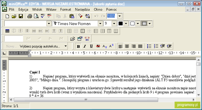The width and height of the screenshot is (202, 110).
Task: Open the Format menu
Action: coord(66,10)
